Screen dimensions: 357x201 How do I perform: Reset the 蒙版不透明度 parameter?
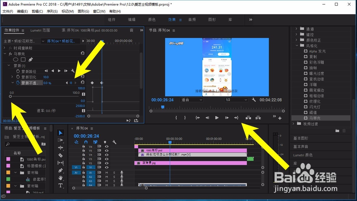tap(82, 82)
